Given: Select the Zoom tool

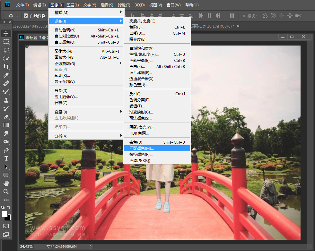Looking at the screenshot, I should click(6, 192).
